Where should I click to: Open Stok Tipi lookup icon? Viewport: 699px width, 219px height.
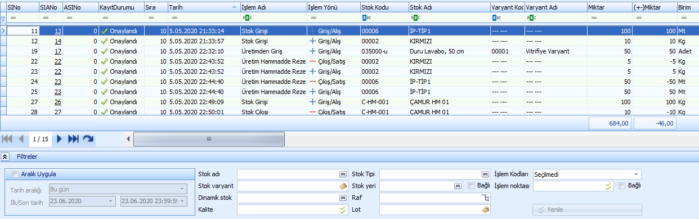click(485, 174)
